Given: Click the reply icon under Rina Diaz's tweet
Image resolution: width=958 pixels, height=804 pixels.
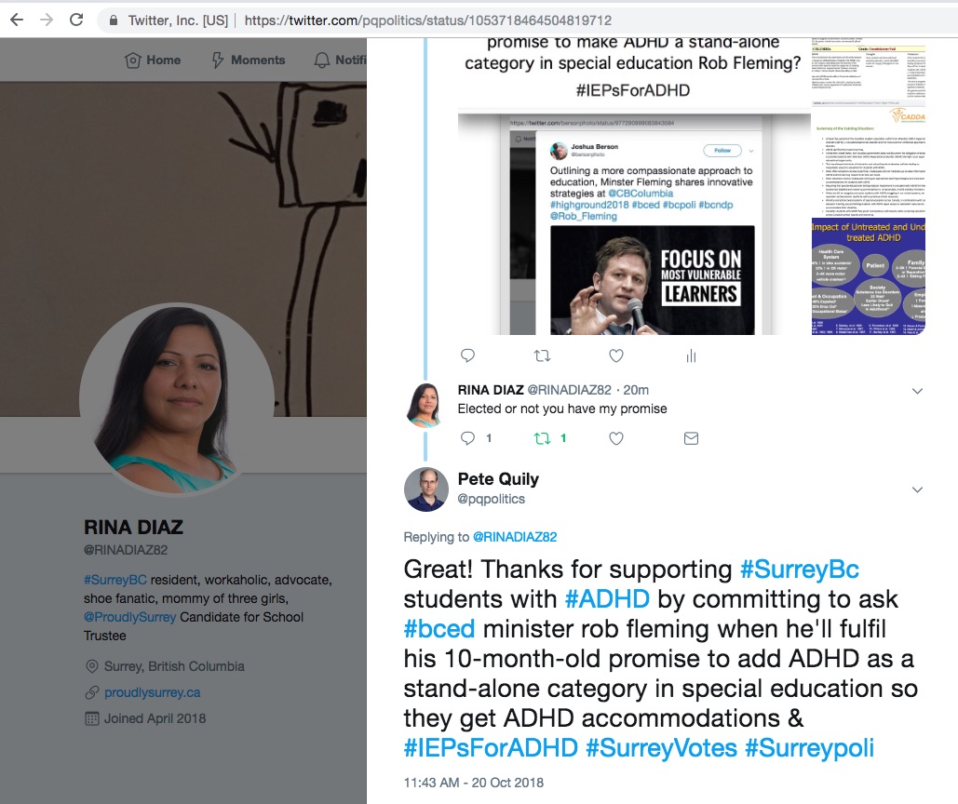Looking at the screenshot, I should click(467, 438).
